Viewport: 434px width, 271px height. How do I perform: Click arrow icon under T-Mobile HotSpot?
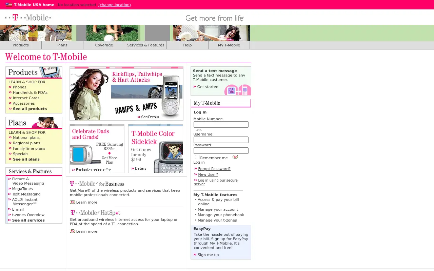[73, 231]
